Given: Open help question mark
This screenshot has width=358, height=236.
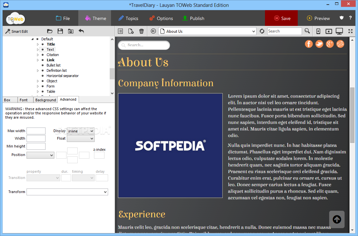Looking at the screenshot, I should (x=350, y=18).
